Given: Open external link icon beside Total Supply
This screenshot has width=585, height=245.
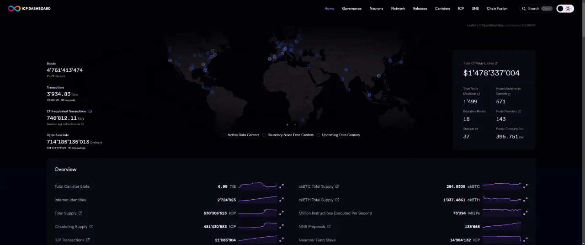Looking at the screenshot, I should [x=80, y=213].
